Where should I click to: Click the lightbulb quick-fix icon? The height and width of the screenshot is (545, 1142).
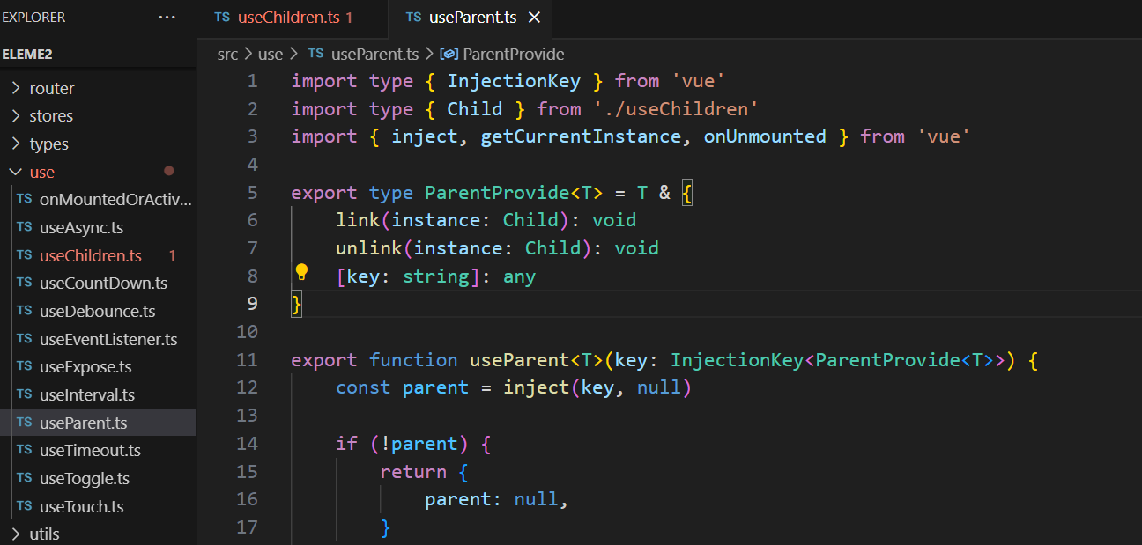[x=301, y=272]
